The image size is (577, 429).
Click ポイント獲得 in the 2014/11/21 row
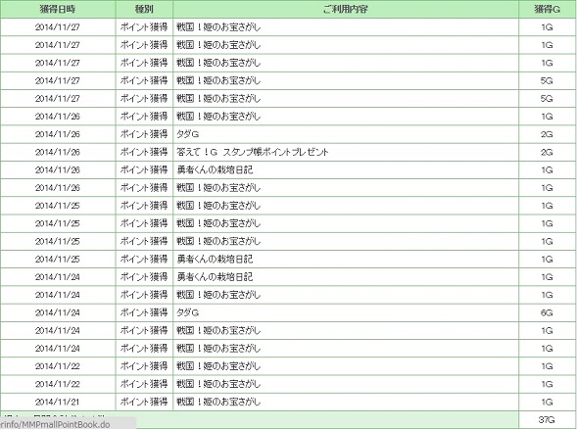pos(144,402)
